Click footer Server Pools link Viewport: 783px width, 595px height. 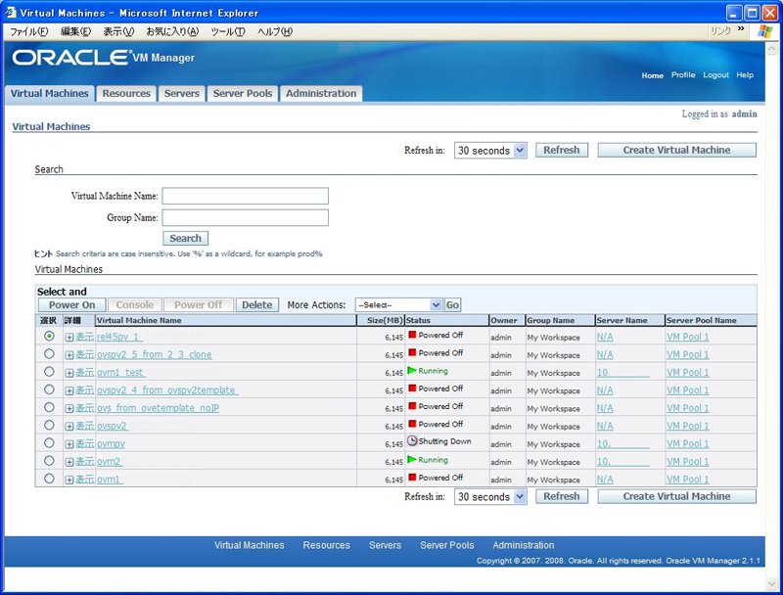coord(447,545)
